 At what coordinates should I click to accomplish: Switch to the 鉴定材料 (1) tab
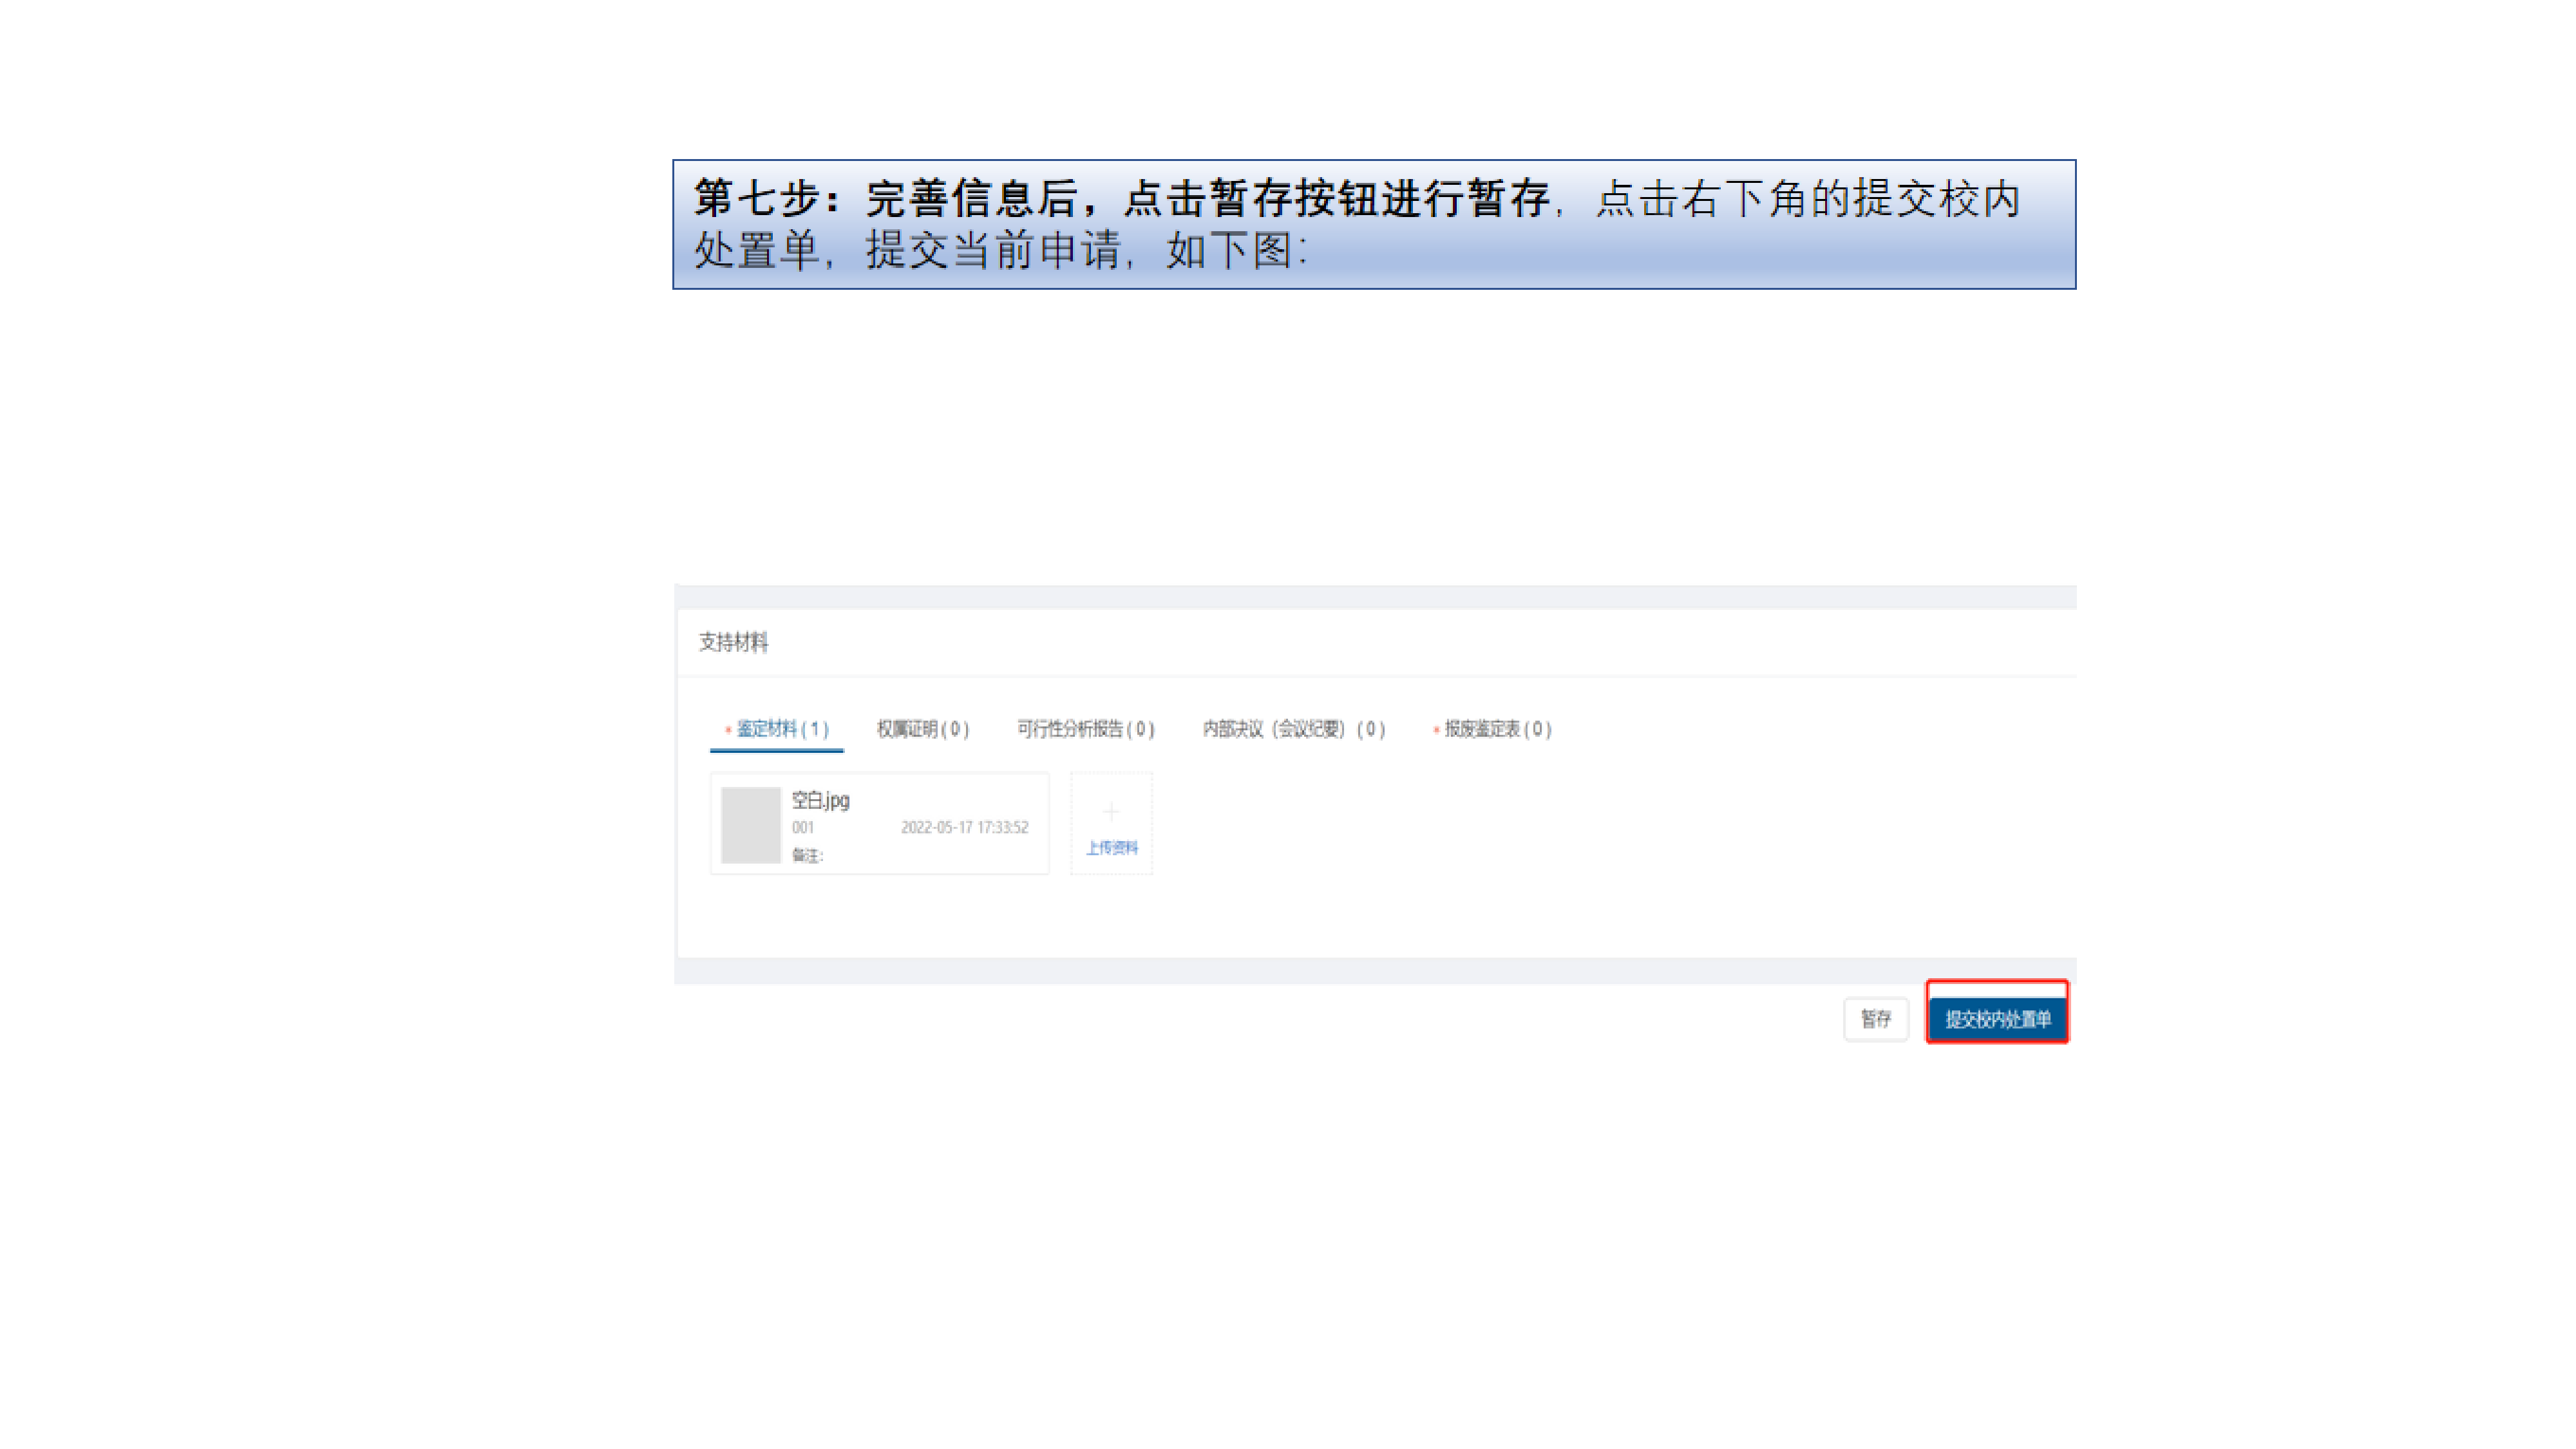(x=782, y=729)
